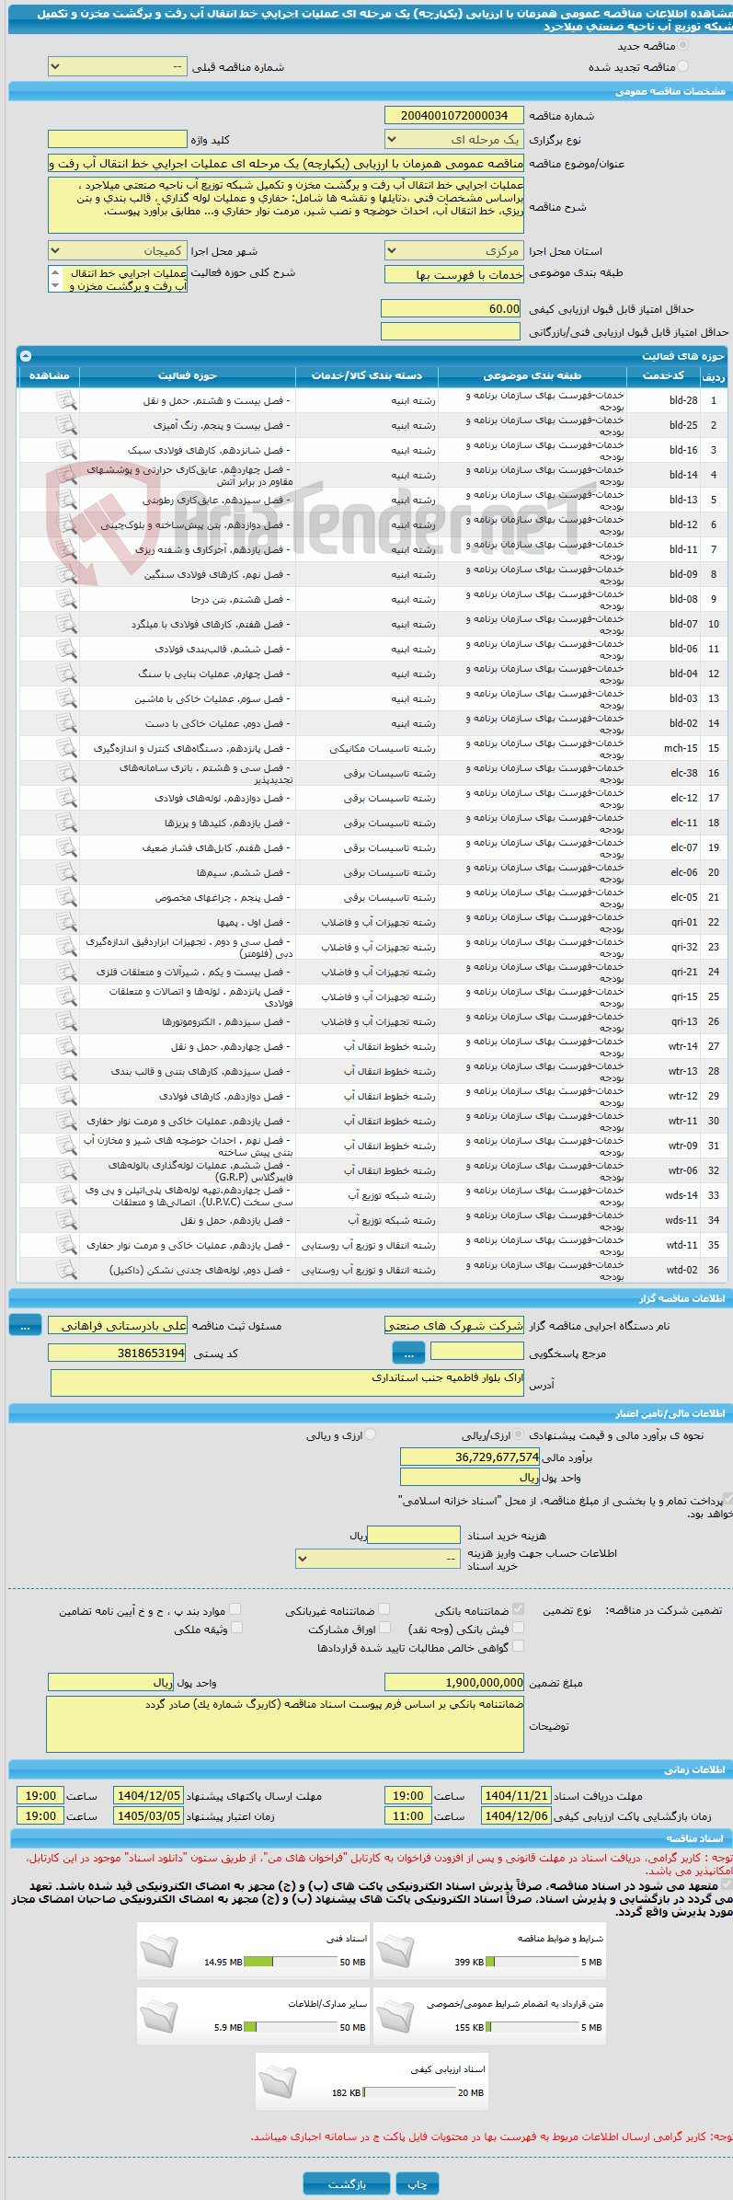Select the ارزی/ریالی radio option
The width and height of the screenshot is (733, 2200).
(519, 1434)
